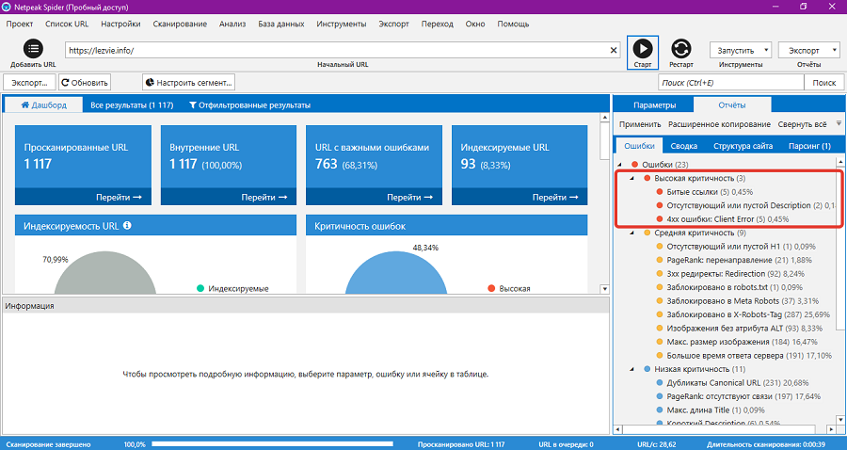This screenshot has width=847, height=450.
Task: Open the Список URL menu
Action: (67, 24)
